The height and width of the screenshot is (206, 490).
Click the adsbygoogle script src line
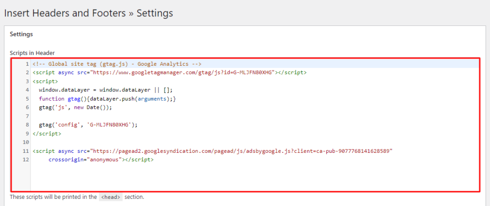212,151
